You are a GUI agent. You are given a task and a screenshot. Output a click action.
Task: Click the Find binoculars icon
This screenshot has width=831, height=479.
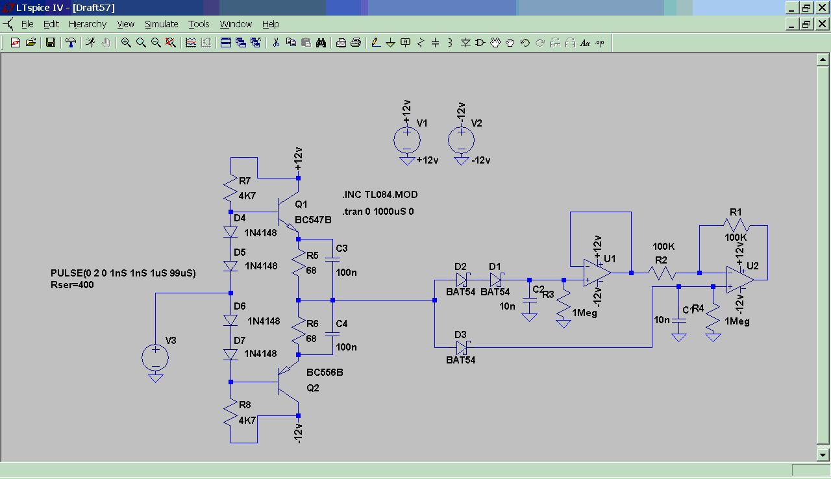click(321, 43)
